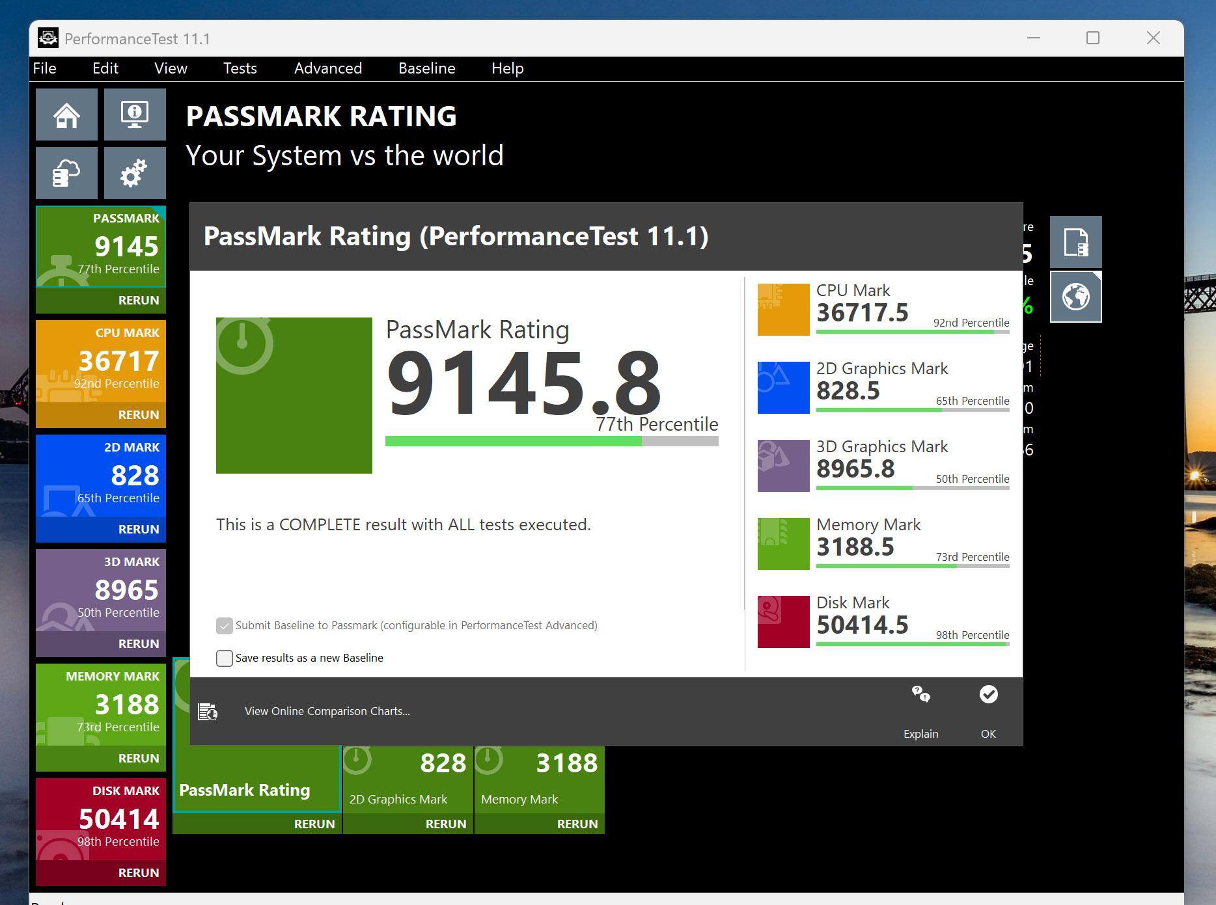Click the Explain speech bubbles icon
Image resolution: width=1216 pixels, height=905 pixels.
920,694
